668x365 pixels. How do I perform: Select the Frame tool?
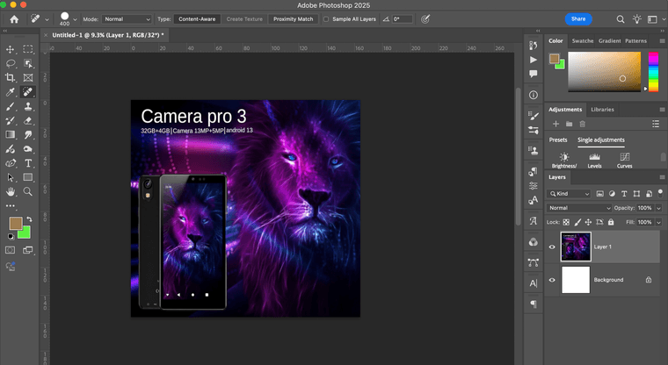coord(28,77)
